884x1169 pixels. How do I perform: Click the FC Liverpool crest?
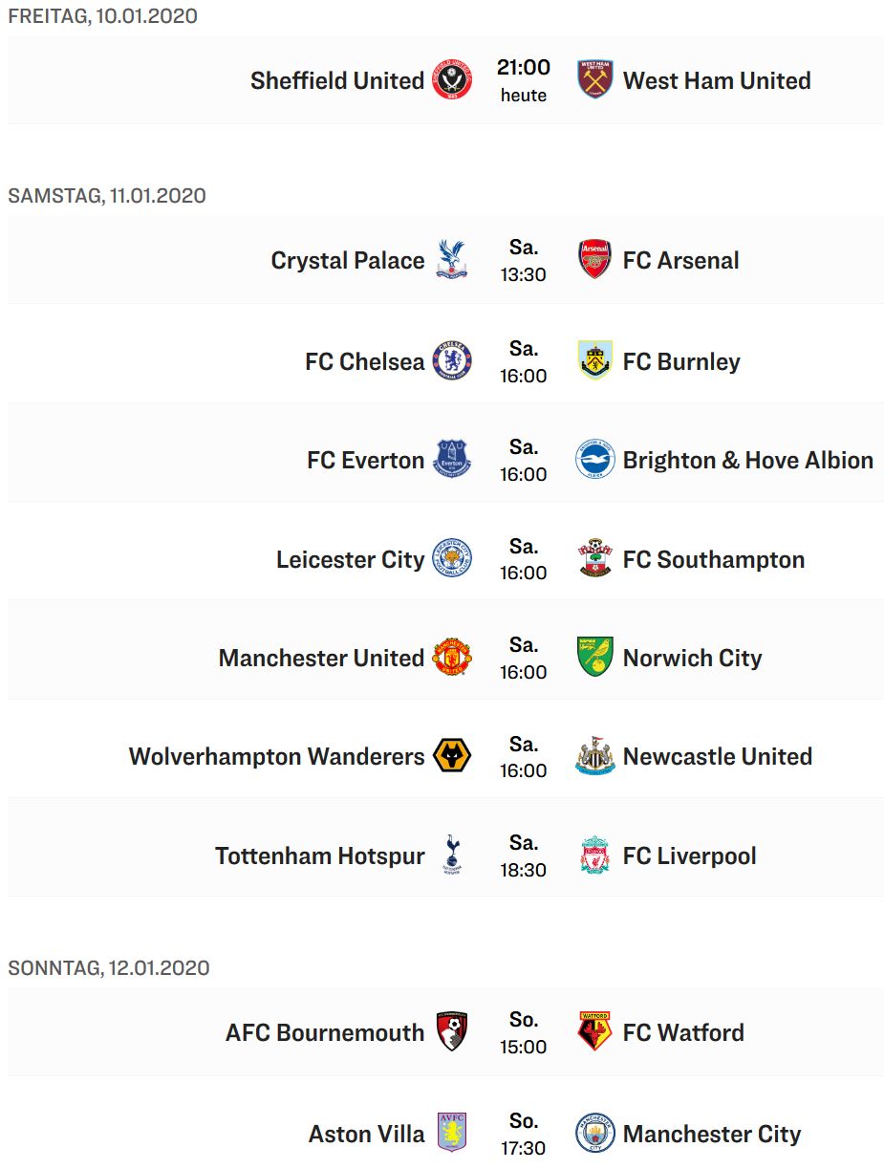coord(594,855)
